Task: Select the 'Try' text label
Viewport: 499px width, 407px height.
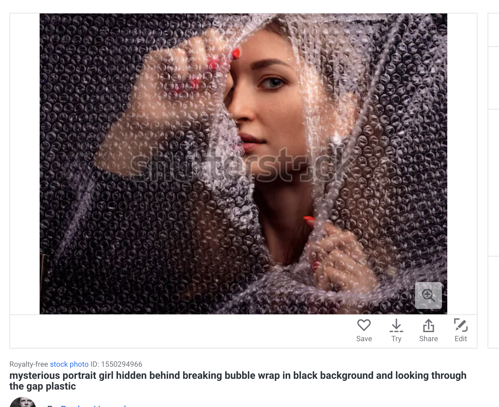Action: [x=396, y=339]
